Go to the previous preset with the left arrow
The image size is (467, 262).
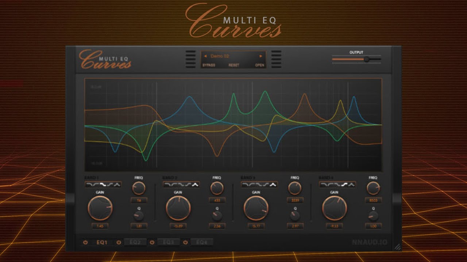[x=205, y=56]
